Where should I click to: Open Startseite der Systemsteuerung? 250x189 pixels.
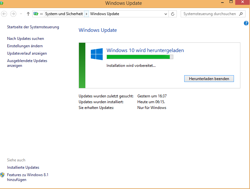[33, 27]
